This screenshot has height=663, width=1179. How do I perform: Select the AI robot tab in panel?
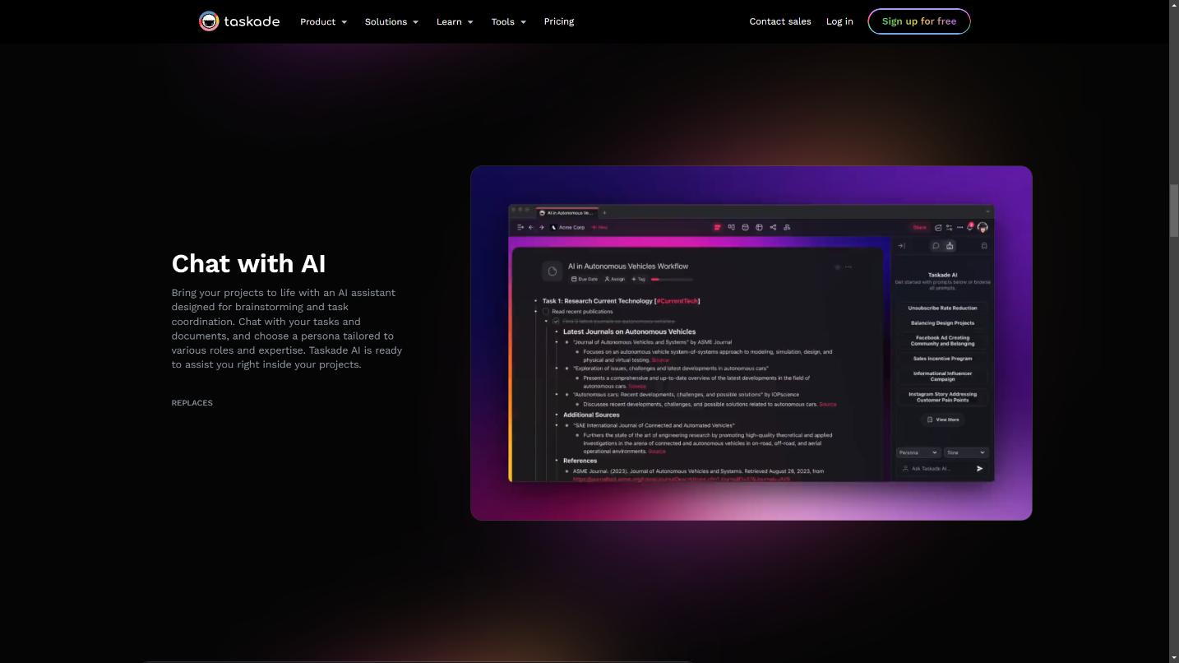click(950, 246)
